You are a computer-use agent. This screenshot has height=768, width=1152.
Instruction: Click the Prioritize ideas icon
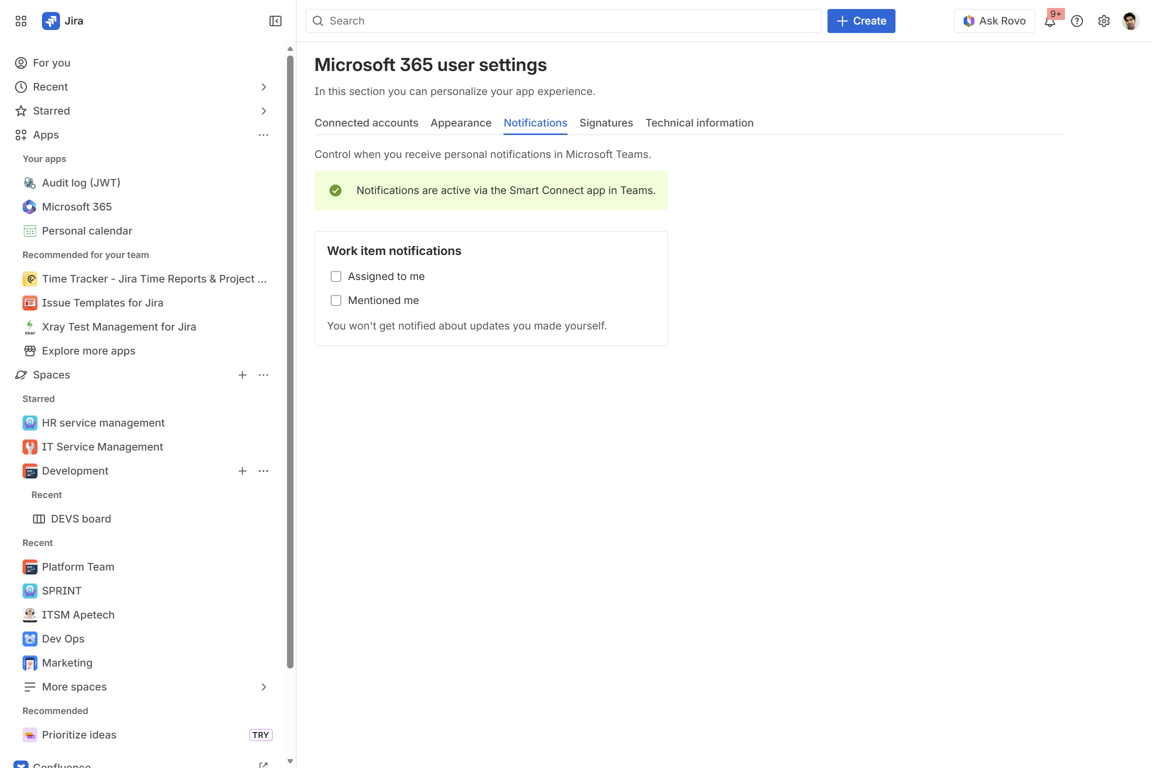click(29, 735)
